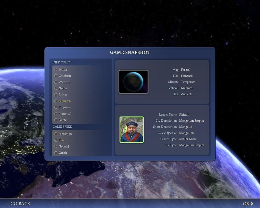
Task: Click the Kublai Khan leader portrait
Action: pos(132,130)
